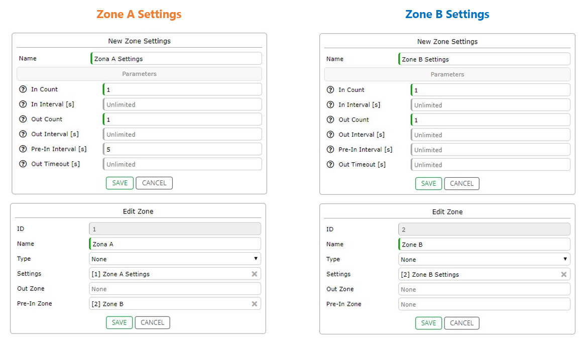The width and height of the screenshot is (587, 338).
Task: Select Out Timeout field in Zone B settings
Action: point(491,165)
